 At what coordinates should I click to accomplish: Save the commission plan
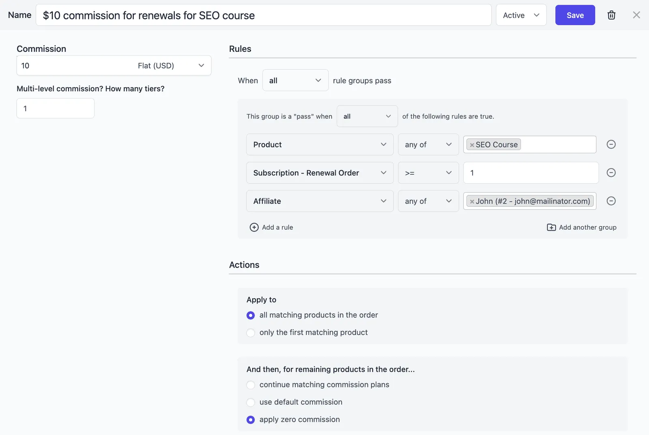[575, 15]
